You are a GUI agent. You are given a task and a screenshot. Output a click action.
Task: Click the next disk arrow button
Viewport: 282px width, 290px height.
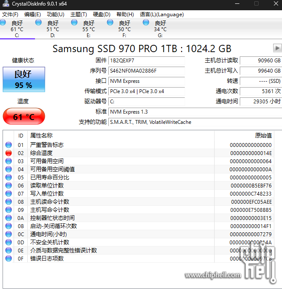(x=277, y=48)
